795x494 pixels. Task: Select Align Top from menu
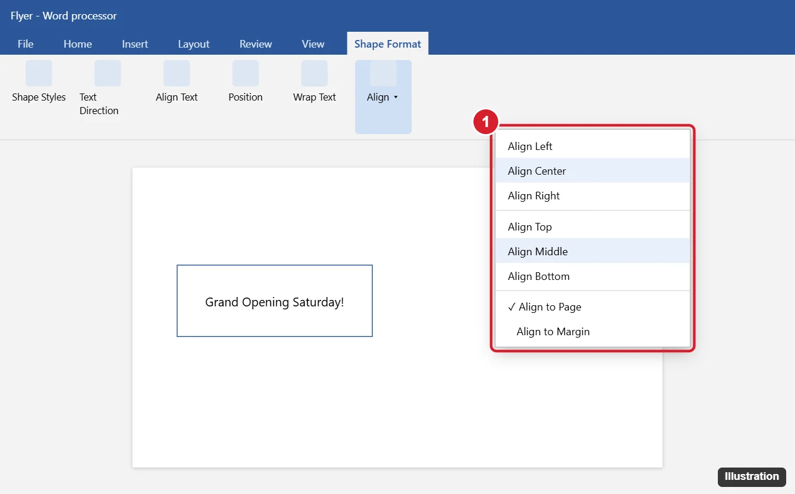tap(592, 227)
